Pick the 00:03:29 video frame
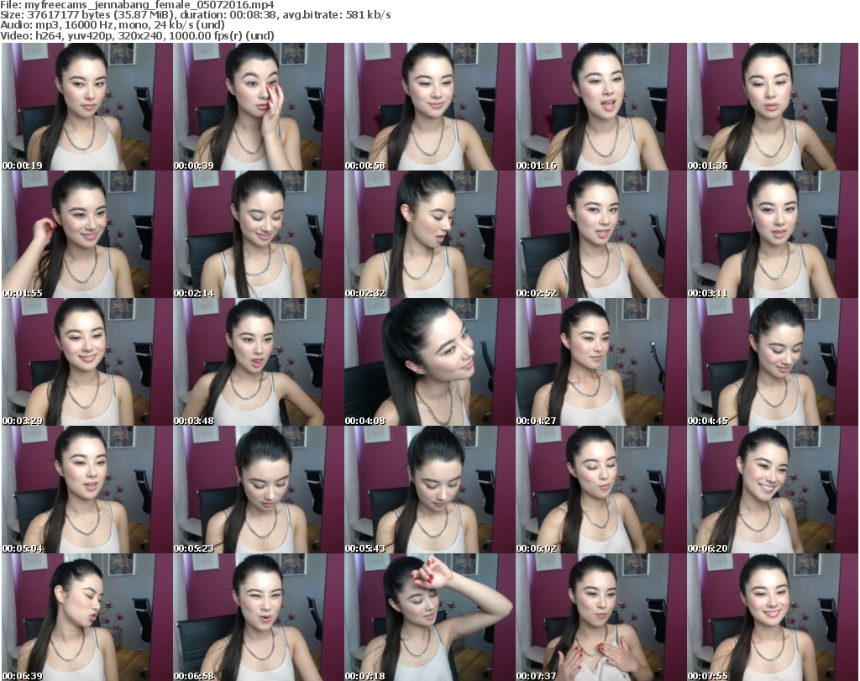Screen dimensions: 860x681 coord(87,362)
